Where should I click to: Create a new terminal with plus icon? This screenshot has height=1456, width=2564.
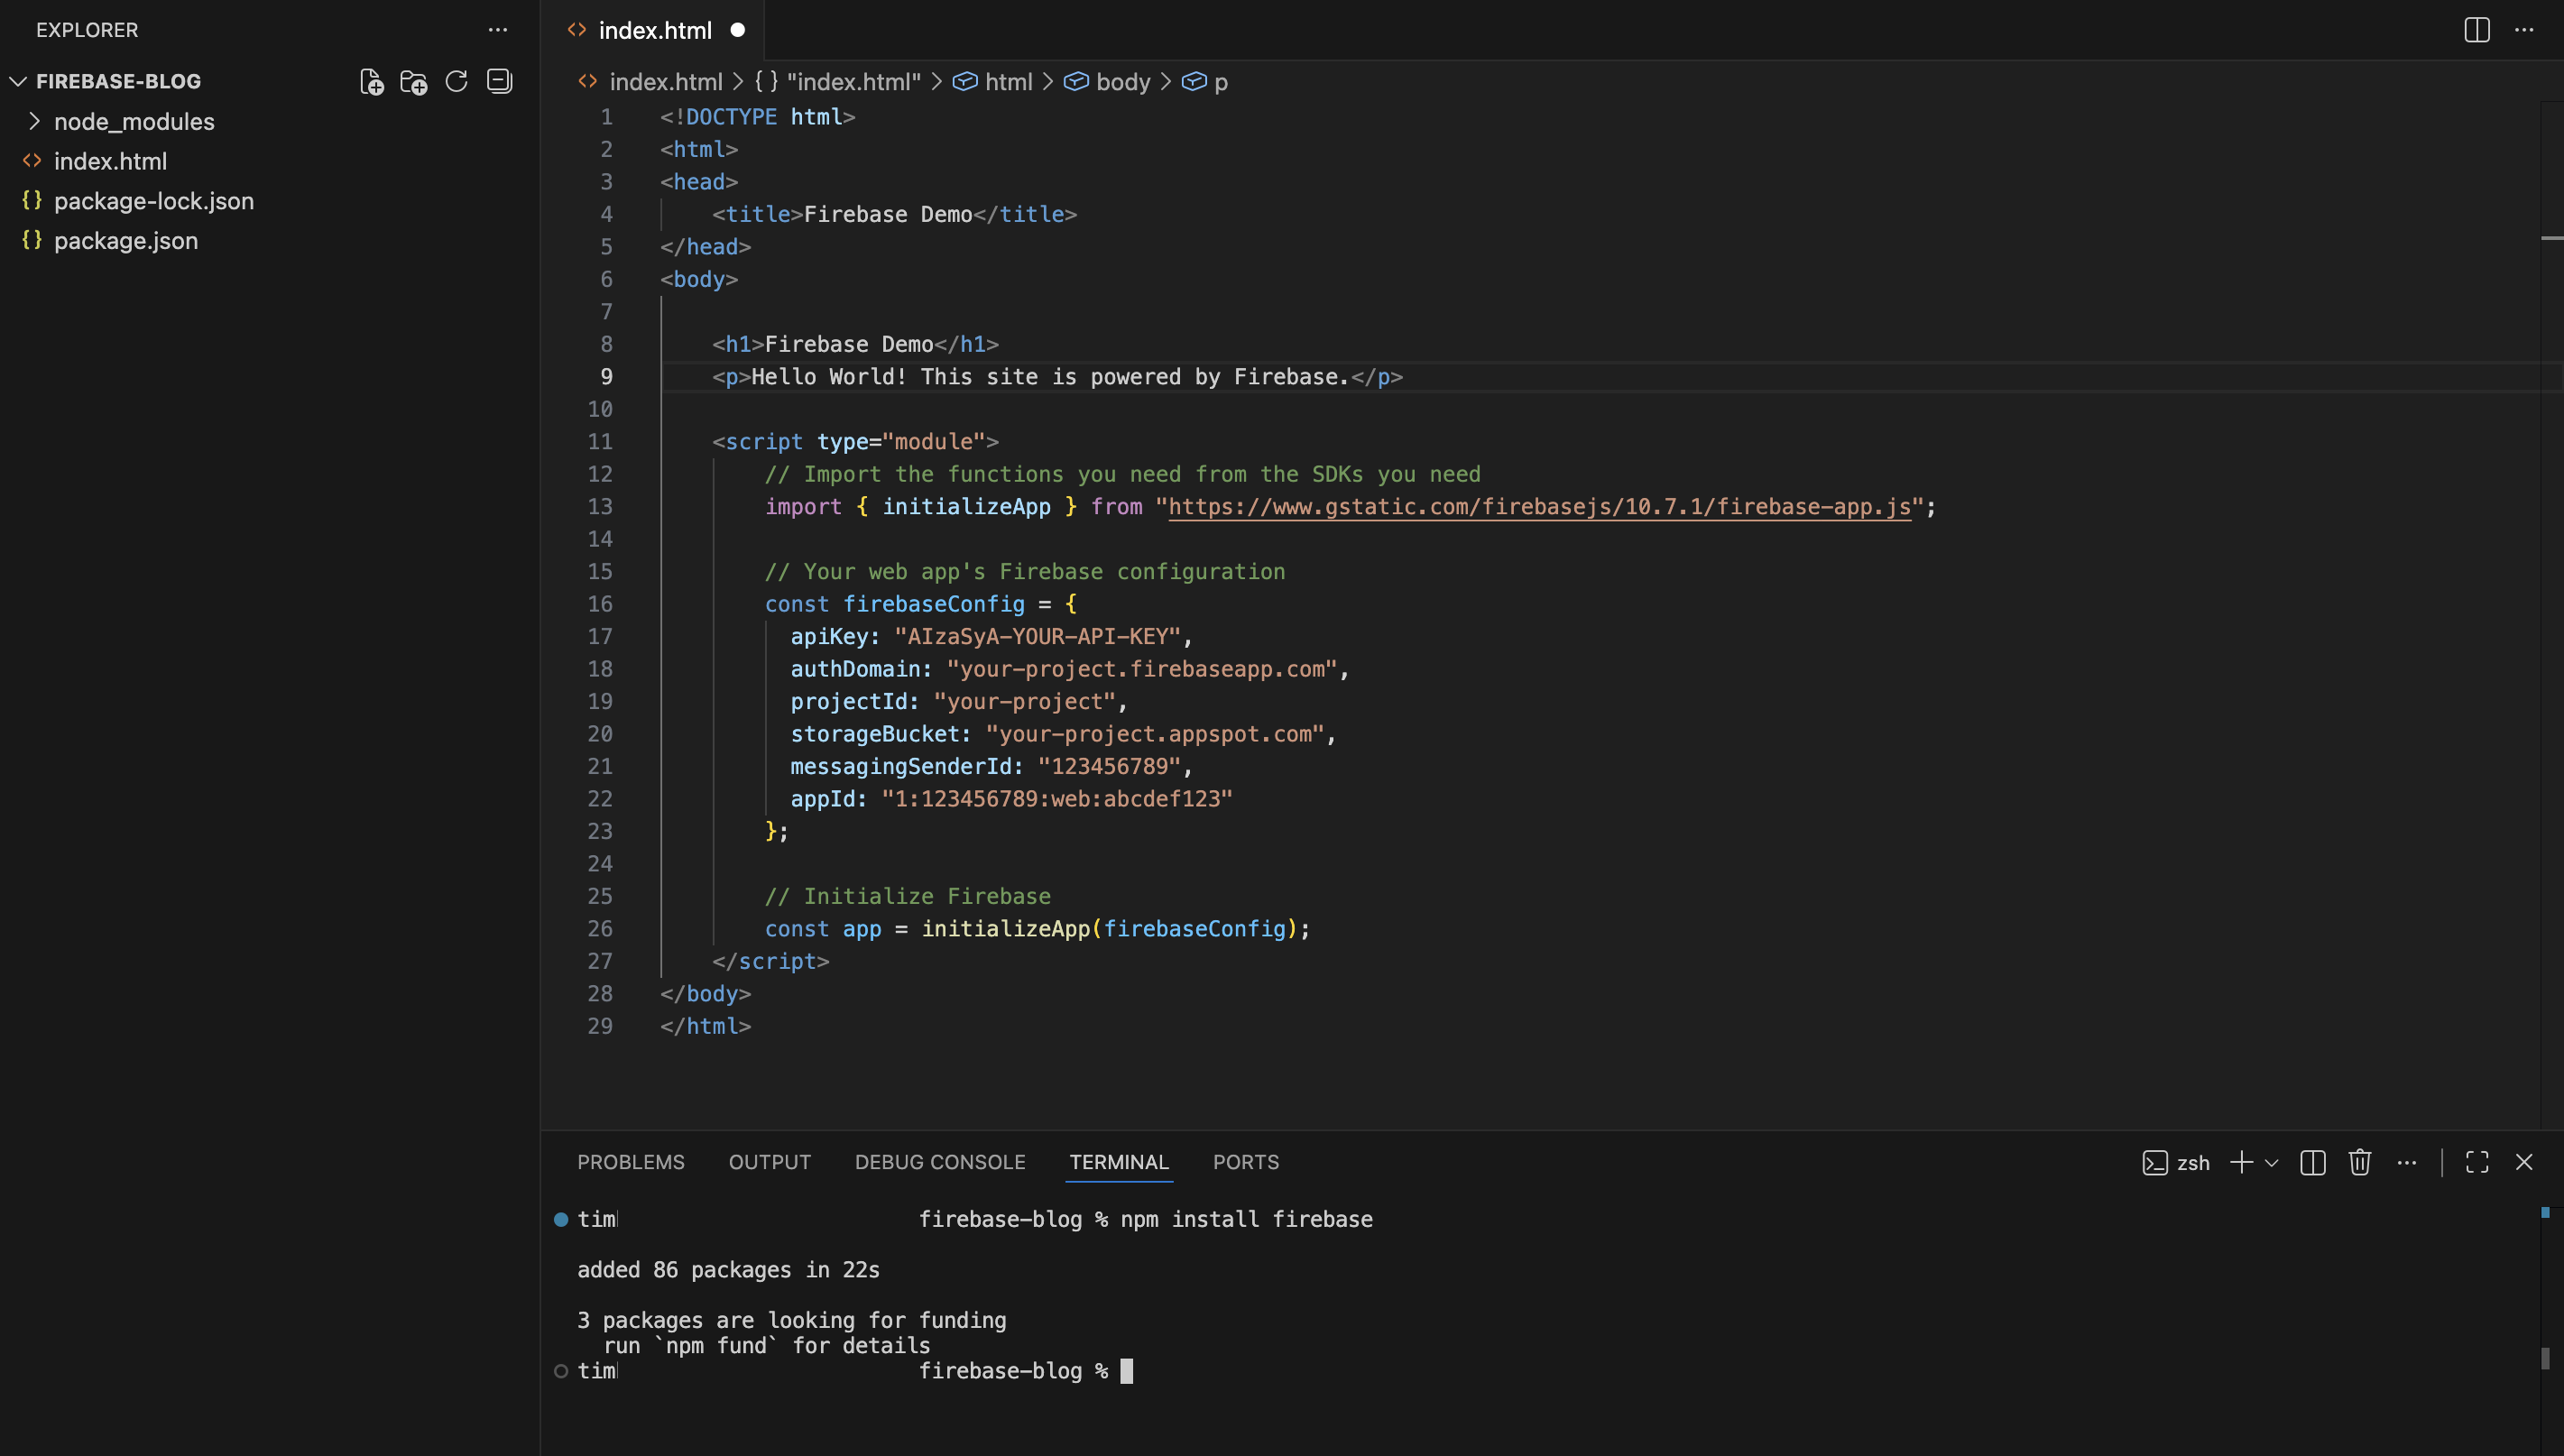click(x=2242, y=1162)
